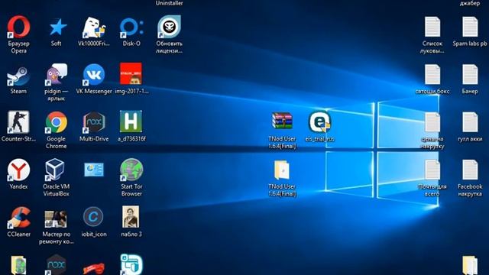Viewport: 489px width, 275px height.
Task: Launch the Vk10000Fri... shortcut
Action: click(94, 27)
